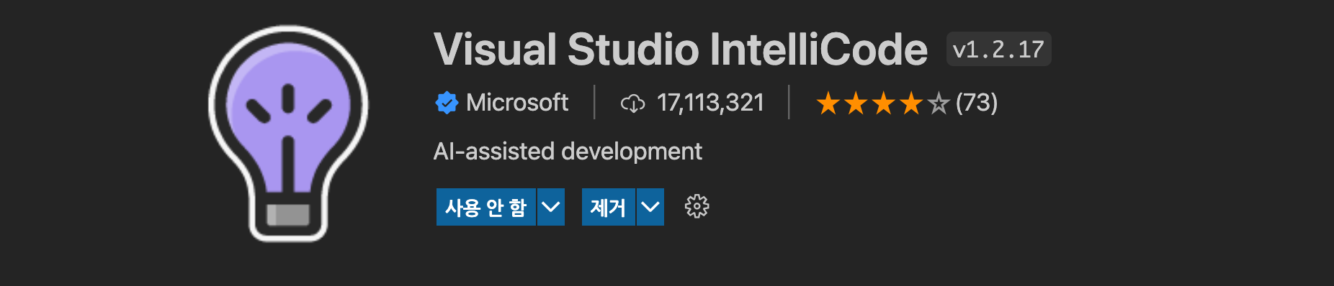Click the '사용 안 함' disable button

(x=485, y=207)
